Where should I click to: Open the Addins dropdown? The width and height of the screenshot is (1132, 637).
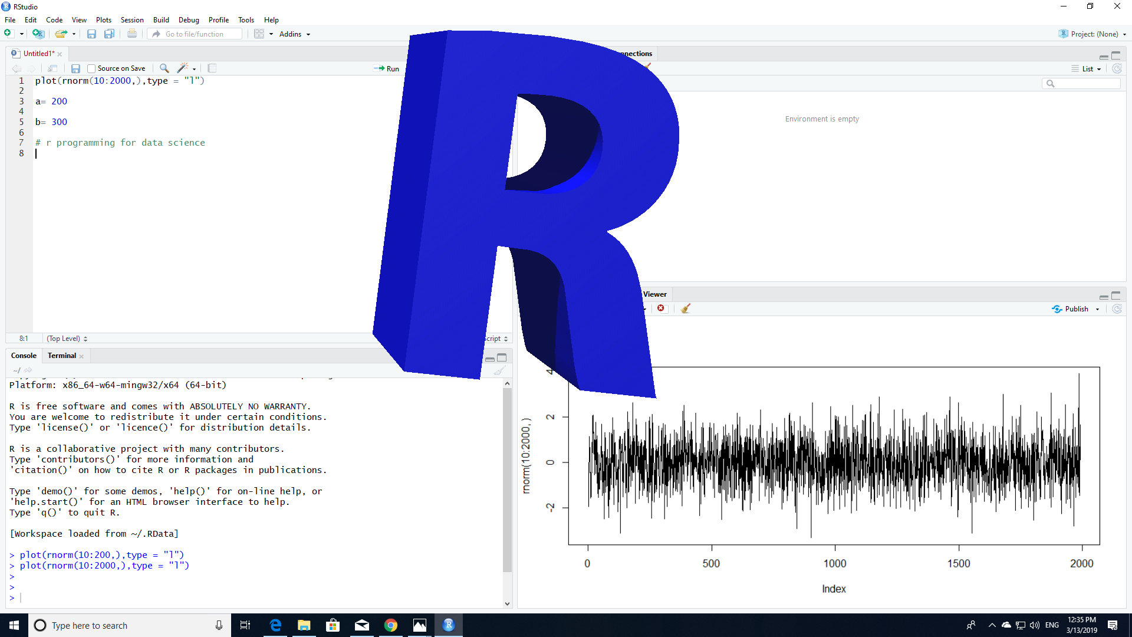tap(294, 34)
